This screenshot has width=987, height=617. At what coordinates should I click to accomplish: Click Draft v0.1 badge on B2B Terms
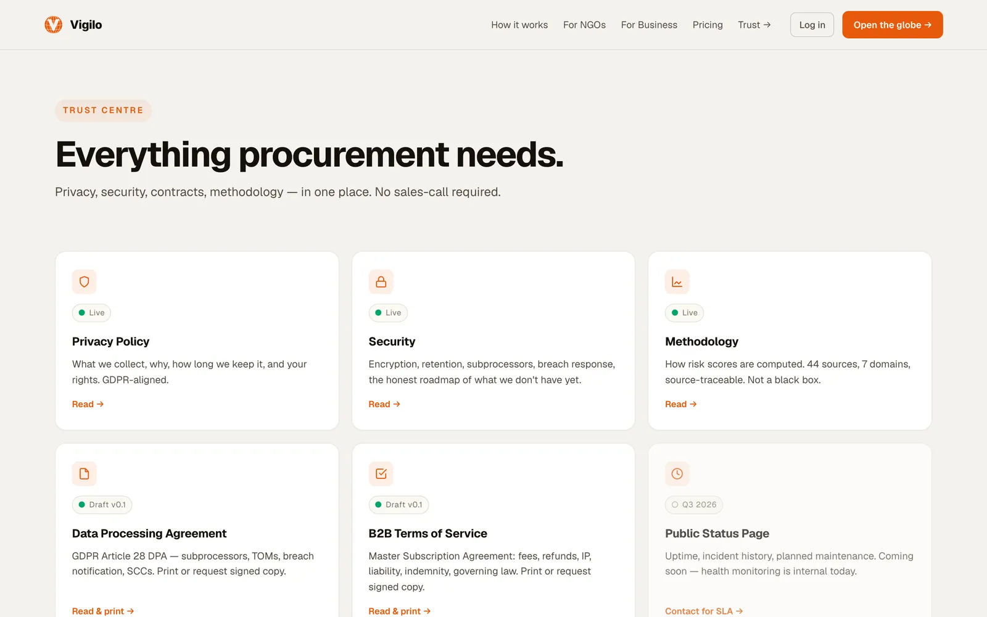pyautogui.click(x=399, y=505)
